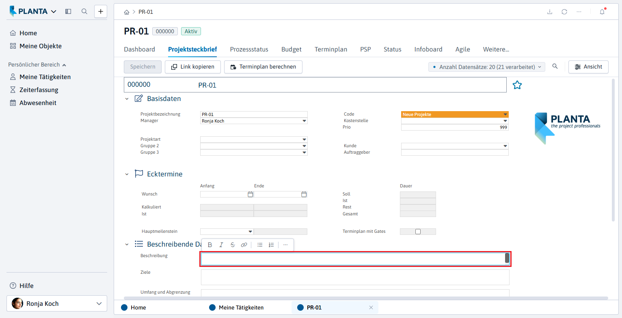The height and width of the screenshot is (318, 622).
Task: Click the plus button to add new
Action: (101, 11)
